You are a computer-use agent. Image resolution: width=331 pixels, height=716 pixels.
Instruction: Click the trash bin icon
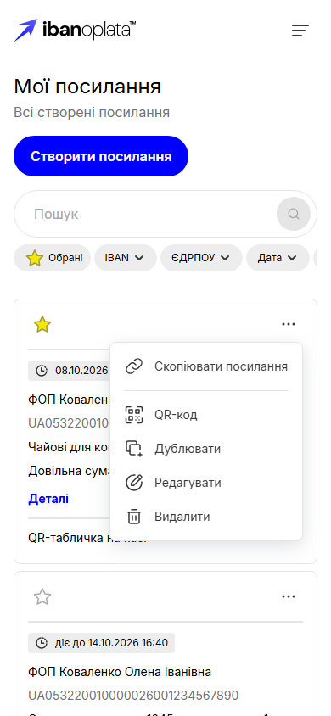(134, 517)
